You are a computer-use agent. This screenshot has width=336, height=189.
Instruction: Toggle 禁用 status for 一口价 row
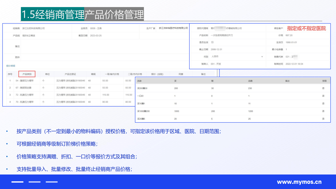tap(323, 96)
